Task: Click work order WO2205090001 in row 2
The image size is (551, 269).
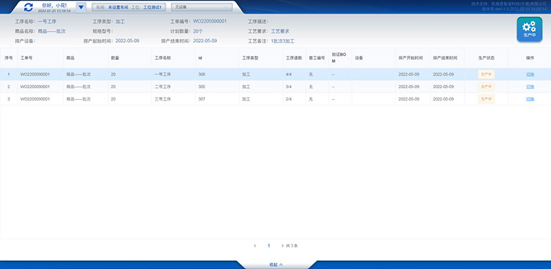Action: [x=35, y=87]
